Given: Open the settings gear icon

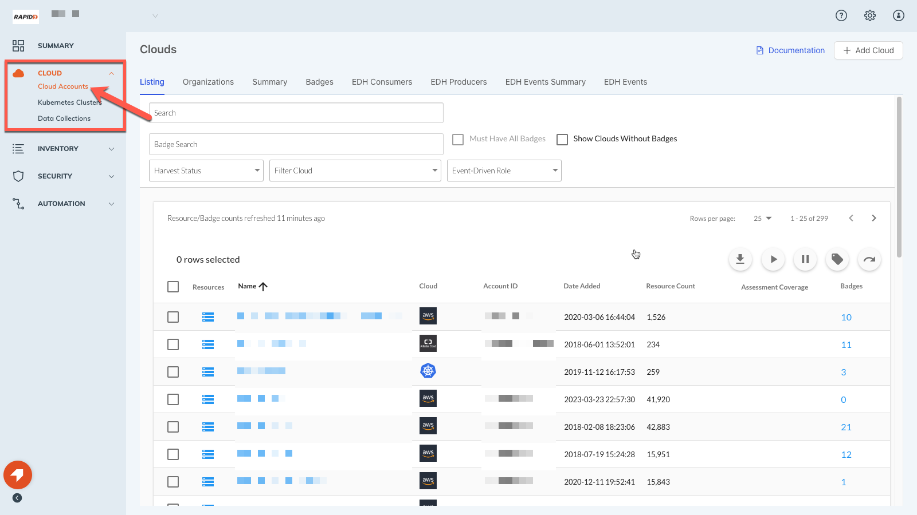Looking at the screenshot, I should pyautogui.click(x=869, y=15).
